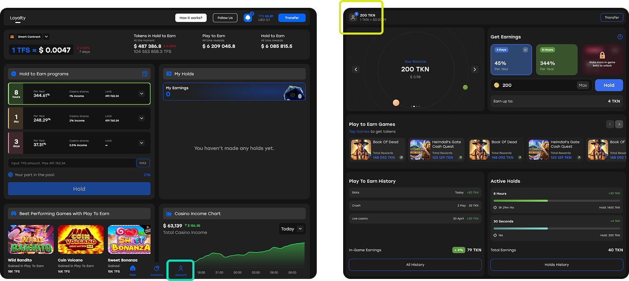
Task: Click the How it works? button
Action: coord(191,18)
